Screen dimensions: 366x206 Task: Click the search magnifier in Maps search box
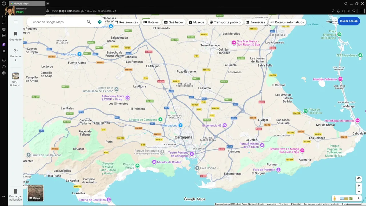click(89, 22)
